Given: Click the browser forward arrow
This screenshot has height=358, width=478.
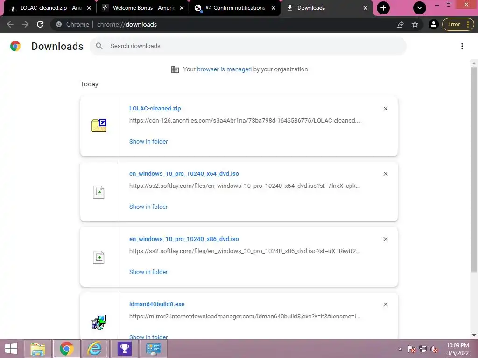Looking at the screenshot, I should tap(25, 24).
